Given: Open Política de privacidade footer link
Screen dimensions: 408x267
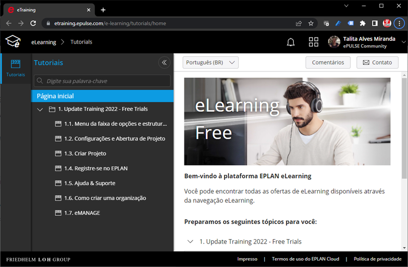Looking at the screenshot, I should pos(378,259).
